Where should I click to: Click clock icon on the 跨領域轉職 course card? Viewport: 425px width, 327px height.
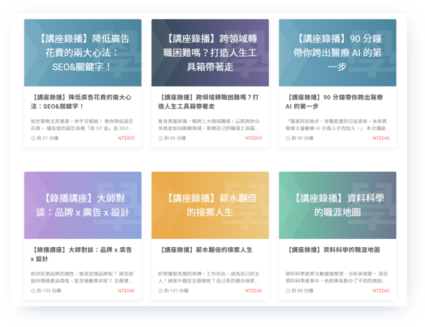(161, 138)
